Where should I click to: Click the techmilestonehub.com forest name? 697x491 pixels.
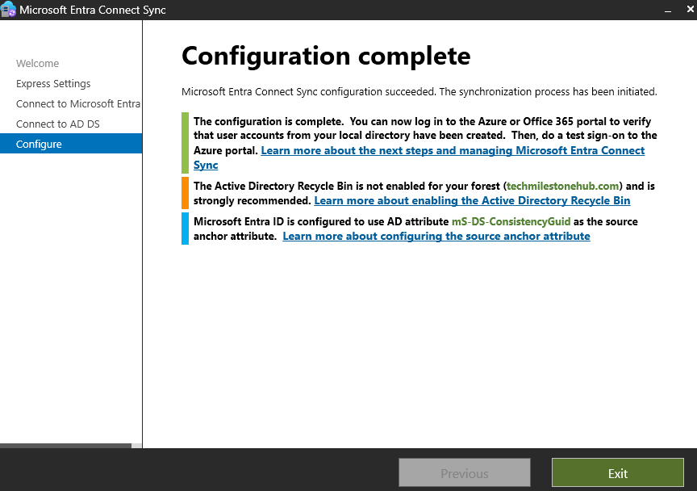(x=563, y=186)
